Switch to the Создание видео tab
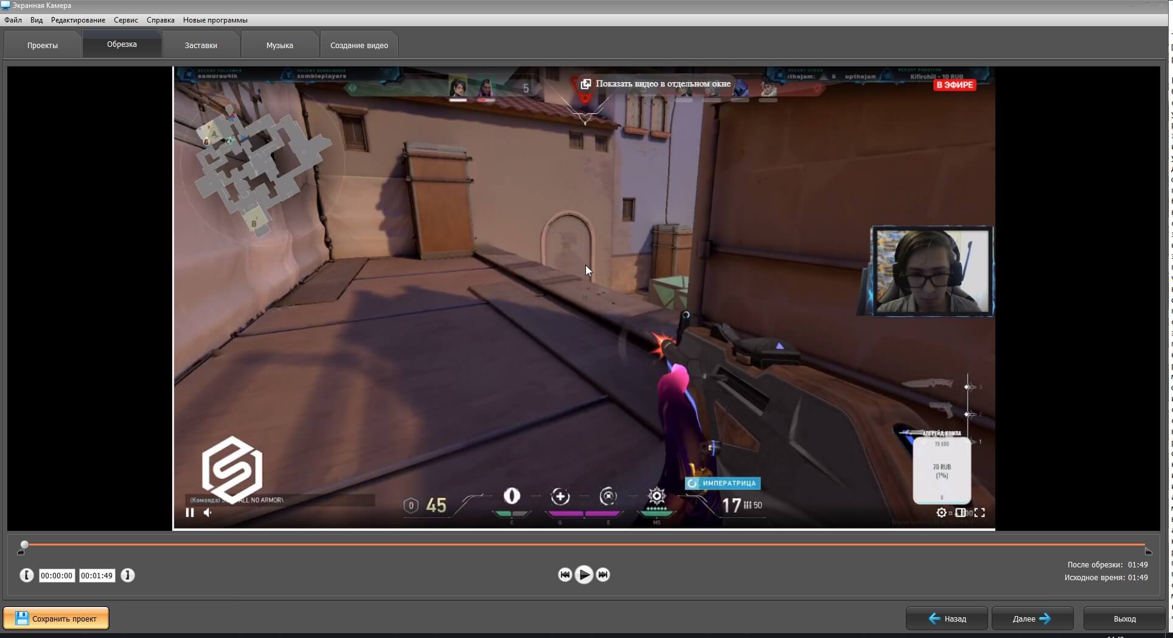Screen dimensions: 1173x638 [x=359, y=45]
